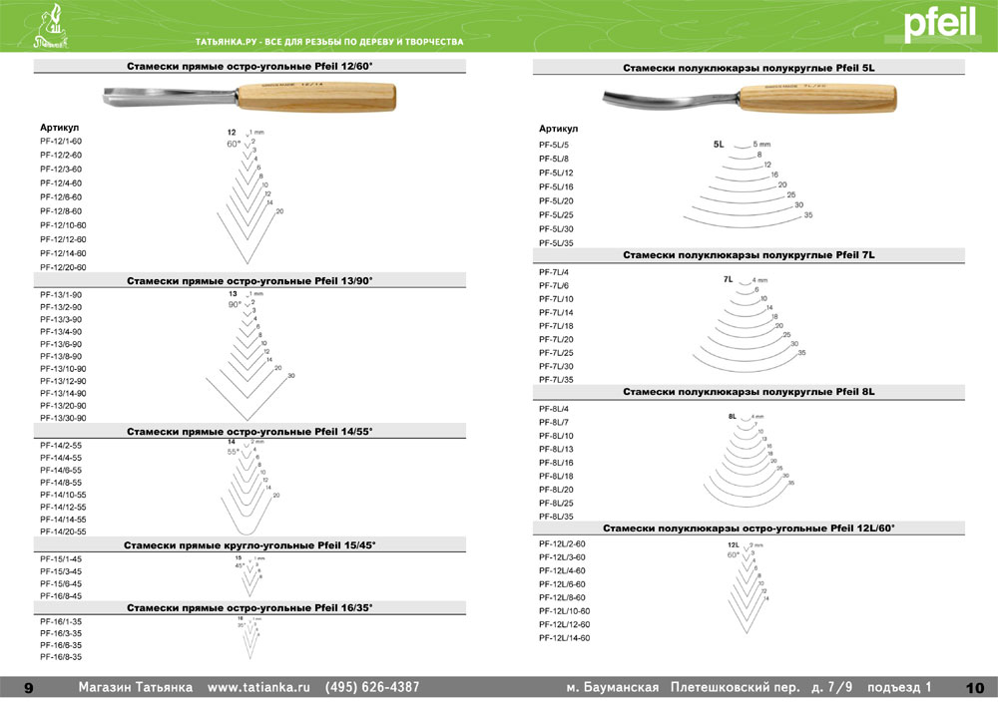Click the 12L 60° profile diagram
The width and height of the screenshot is (998, 705).
748,587
